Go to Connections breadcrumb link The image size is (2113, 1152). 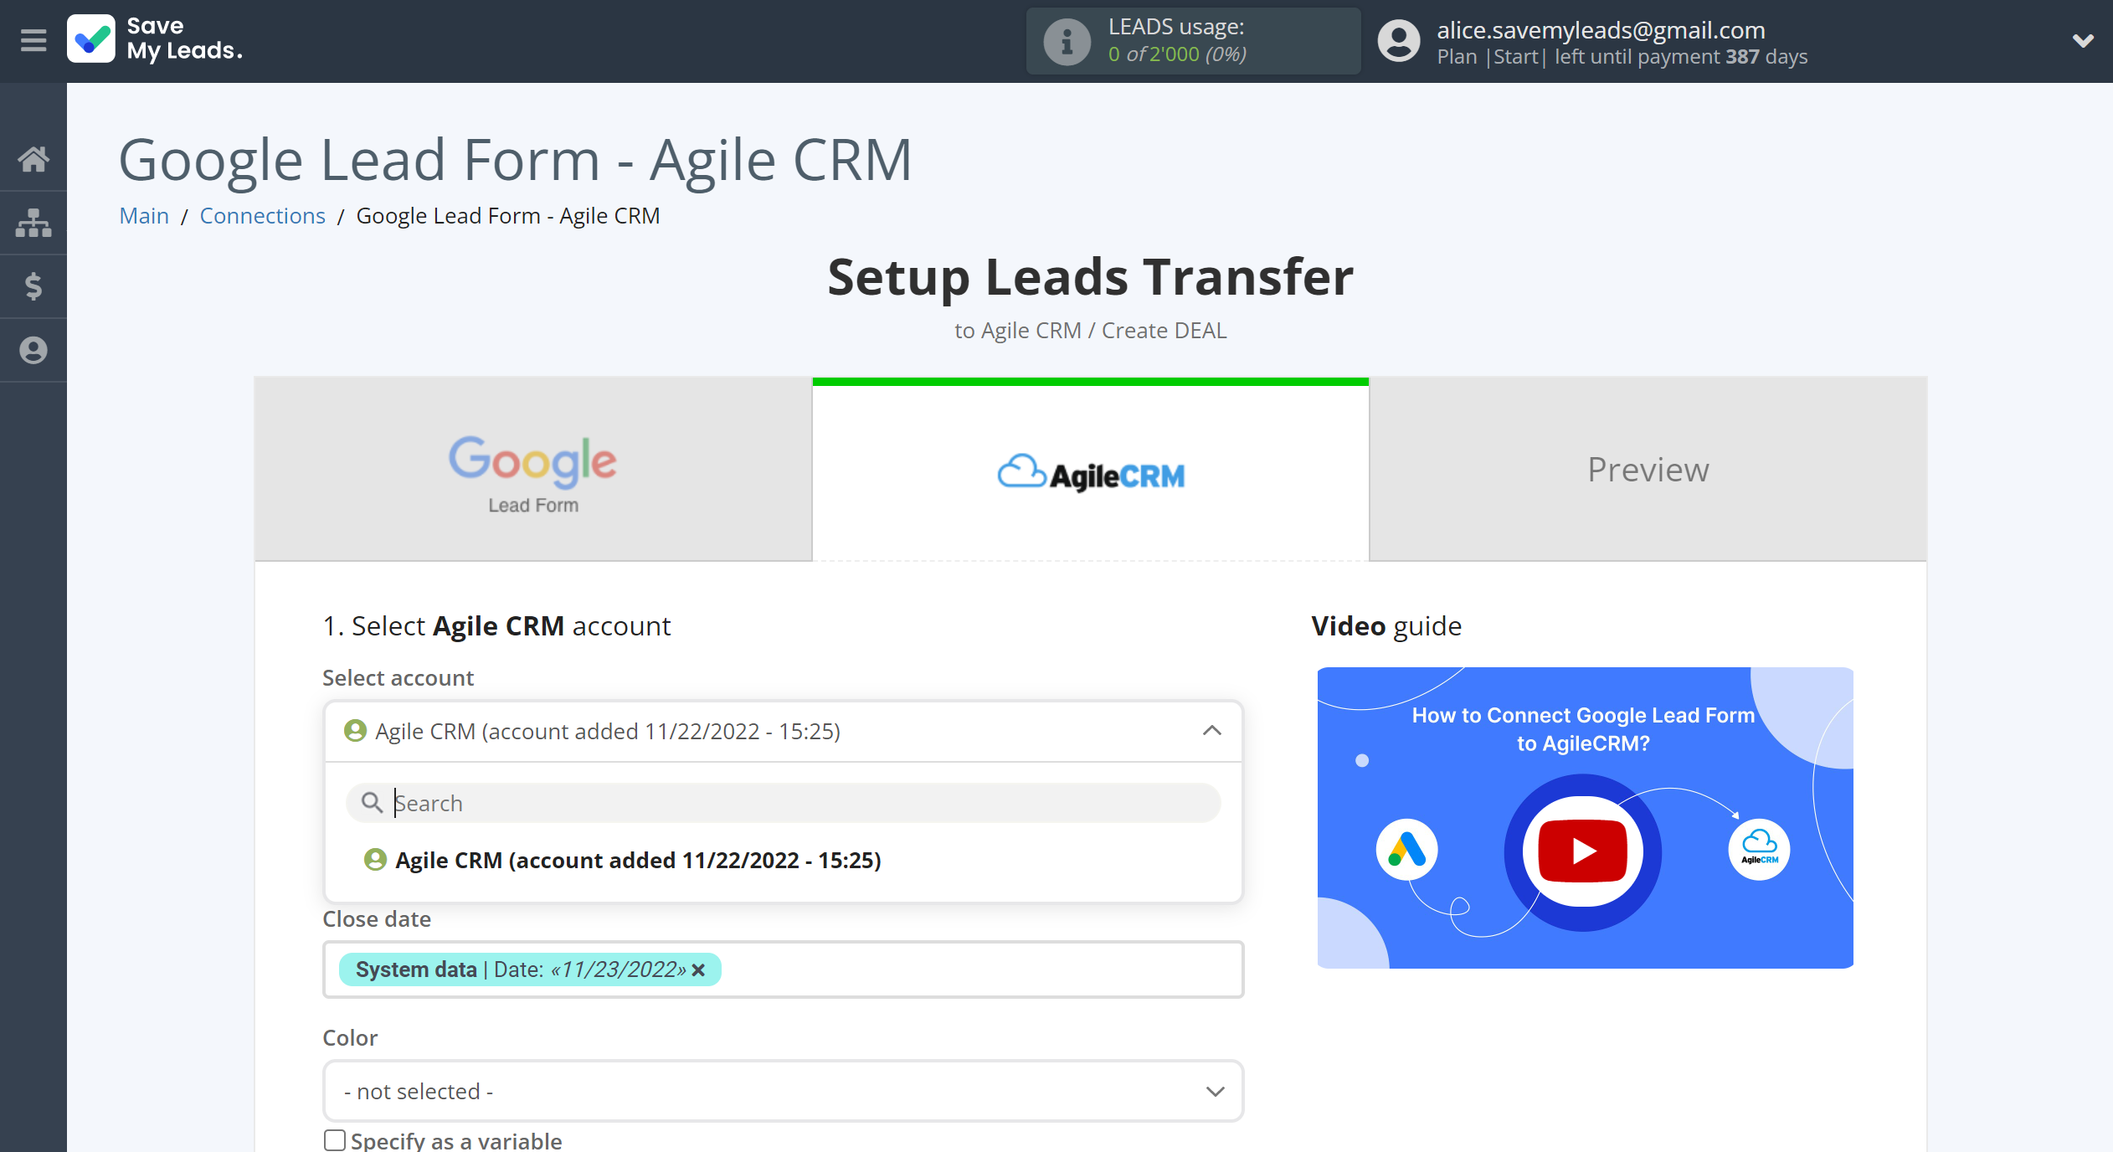tap(263, 215)
